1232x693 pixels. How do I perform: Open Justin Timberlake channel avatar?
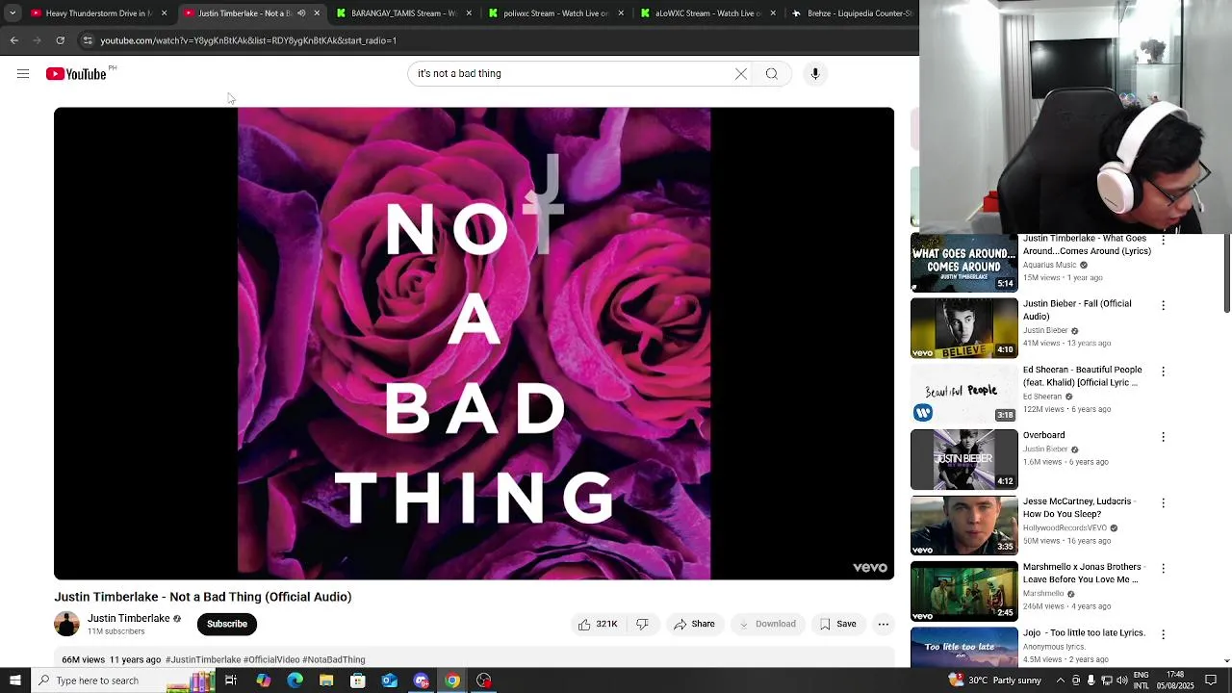click(66, 624)
